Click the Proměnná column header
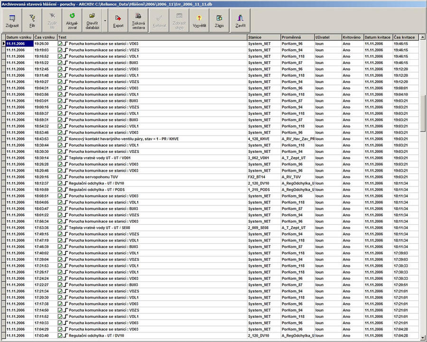 tap(297, 37)
